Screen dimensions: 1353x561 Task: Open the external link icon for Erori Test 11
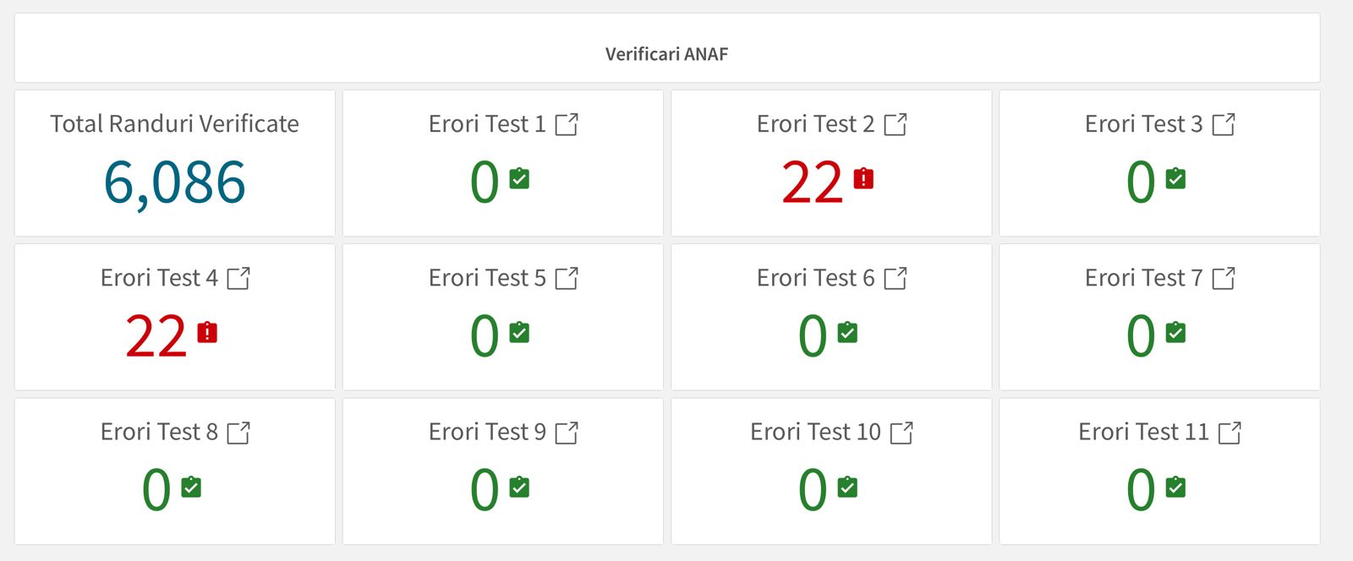1230,433
